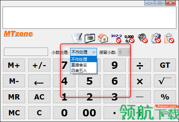Click the decimal point key
The width and height of the screenshot is (179, 122).
tap(114, 113)
